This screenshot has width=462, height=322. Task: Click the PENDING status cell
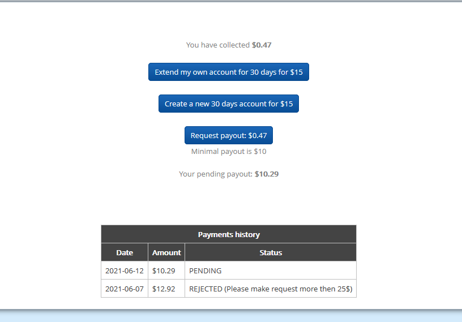pyautogui.click(x=206, y=271)
